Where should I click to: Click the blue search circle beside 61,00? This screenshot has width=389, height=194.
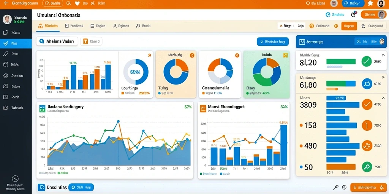[x=367, y=84]
